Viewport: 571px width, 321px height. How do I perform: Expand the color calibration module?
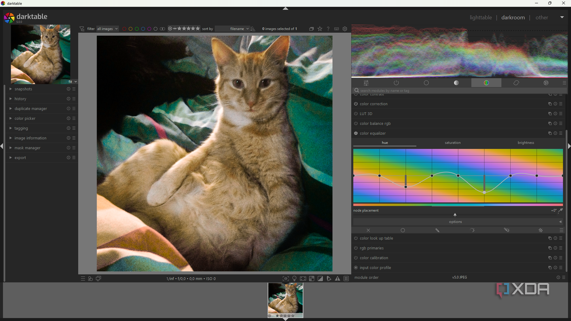374,258
